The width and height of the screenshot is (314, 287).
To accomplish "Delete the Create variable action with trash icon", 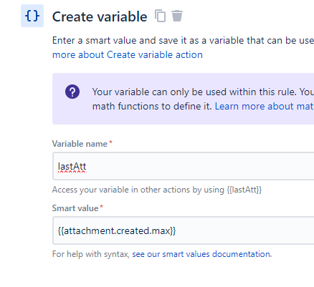I will (x=177, y=16).
